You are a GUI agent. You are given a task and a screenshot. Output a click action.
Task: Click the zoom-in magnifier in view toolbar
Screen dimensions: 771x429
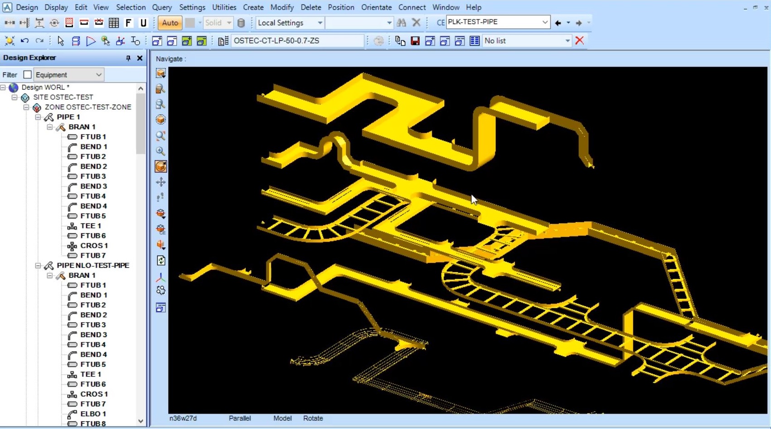tap(160, 151)
